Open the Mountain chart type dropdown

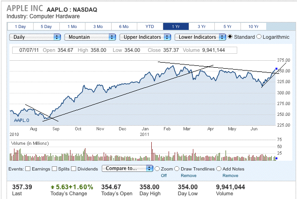pyautogui.click(x=90, y=37)
